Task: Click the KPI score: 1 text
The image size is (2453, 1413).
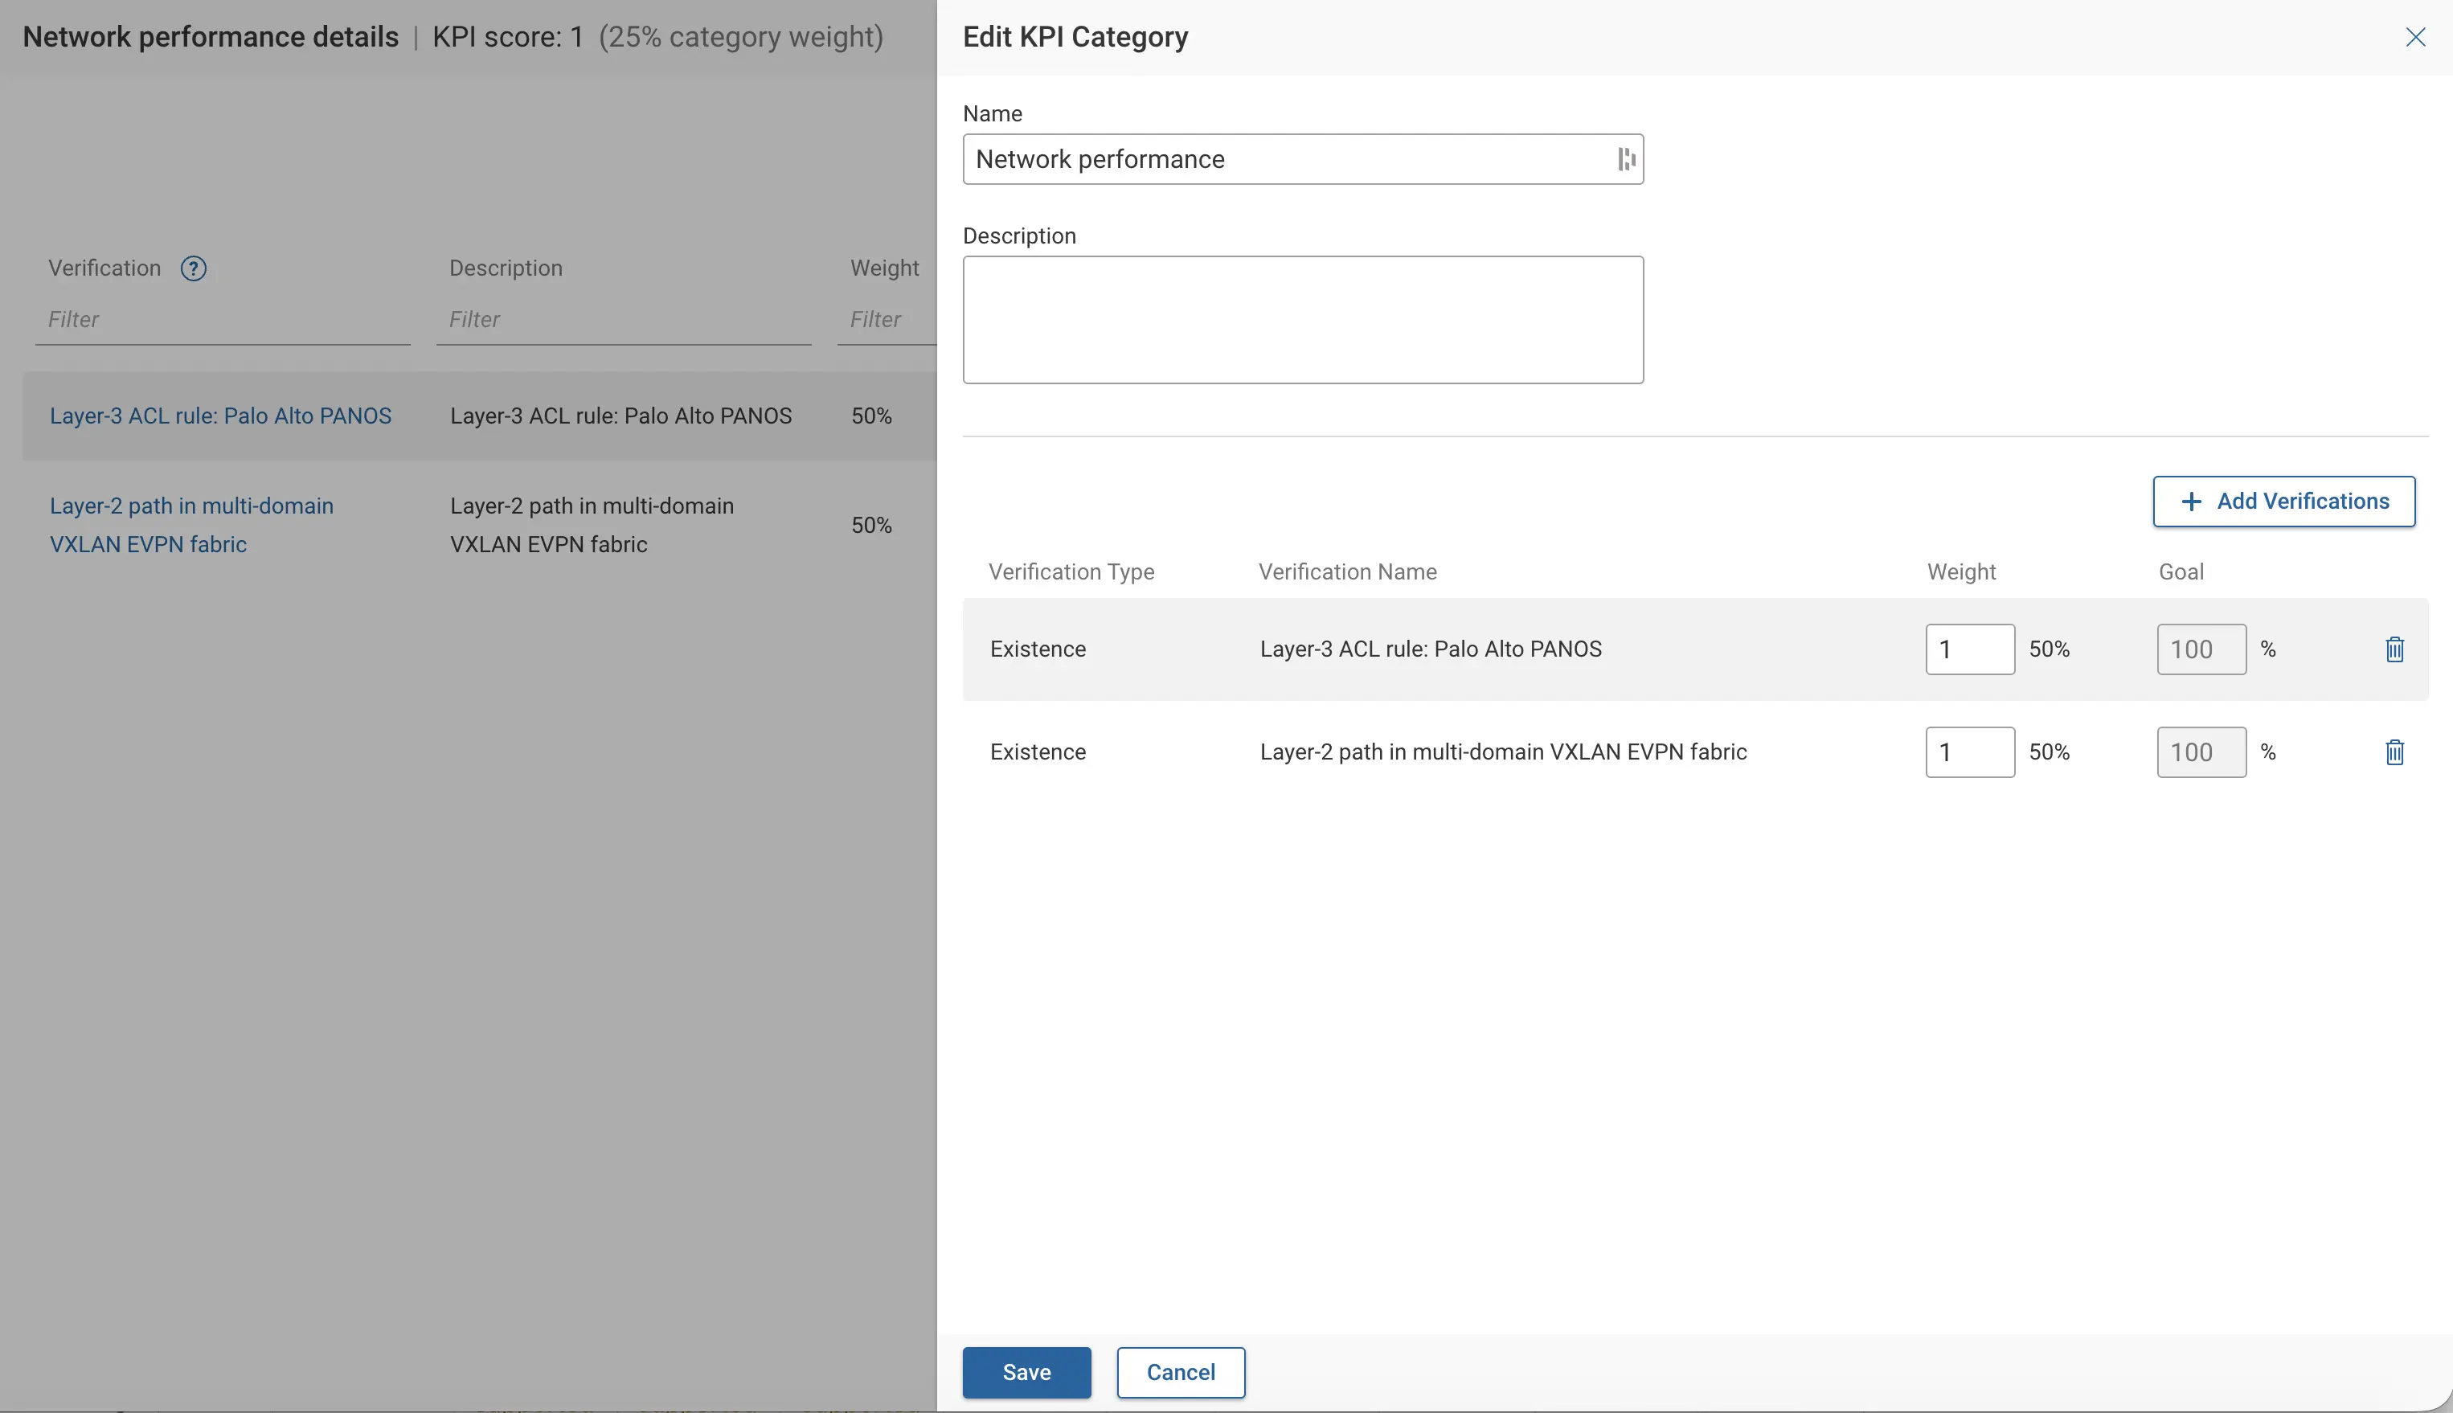Action: coord(507,37)
